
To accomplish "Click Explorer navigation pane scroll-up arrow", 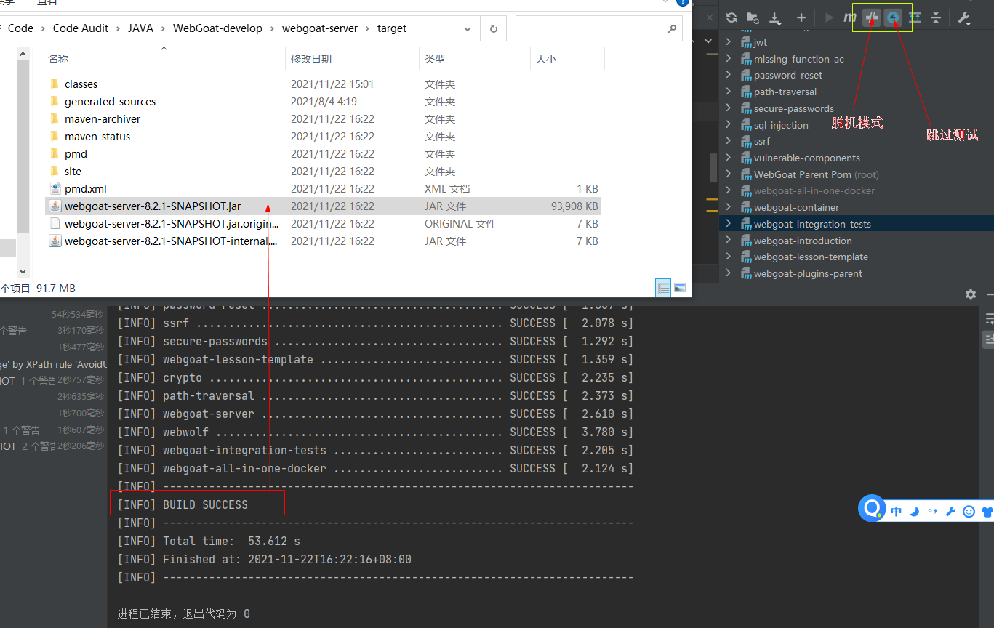I will 23,53.
